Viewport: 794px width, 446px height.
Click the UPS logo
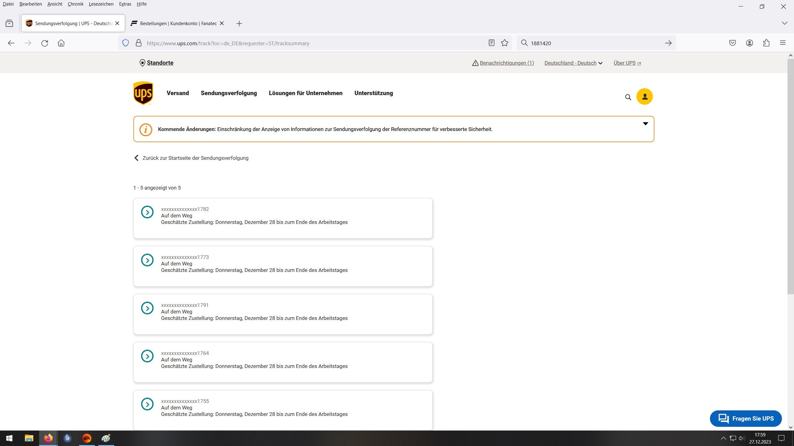click(143, 93)
